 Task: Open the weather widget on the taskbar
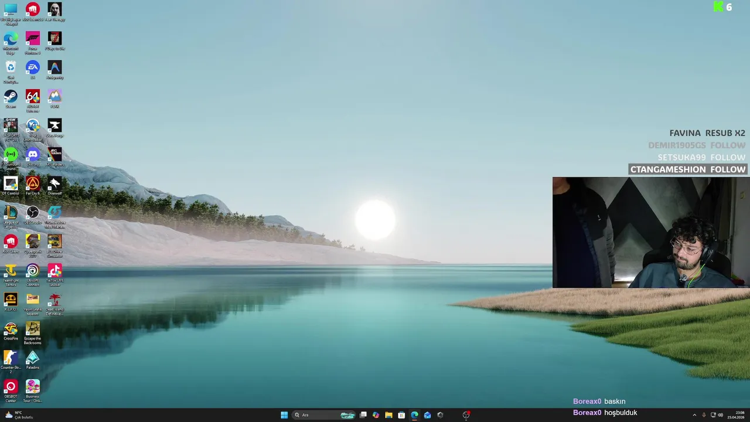click(x=19, y=415)
